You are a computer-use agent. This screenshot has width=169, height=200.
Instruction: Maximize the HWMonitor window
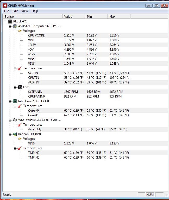157,6
